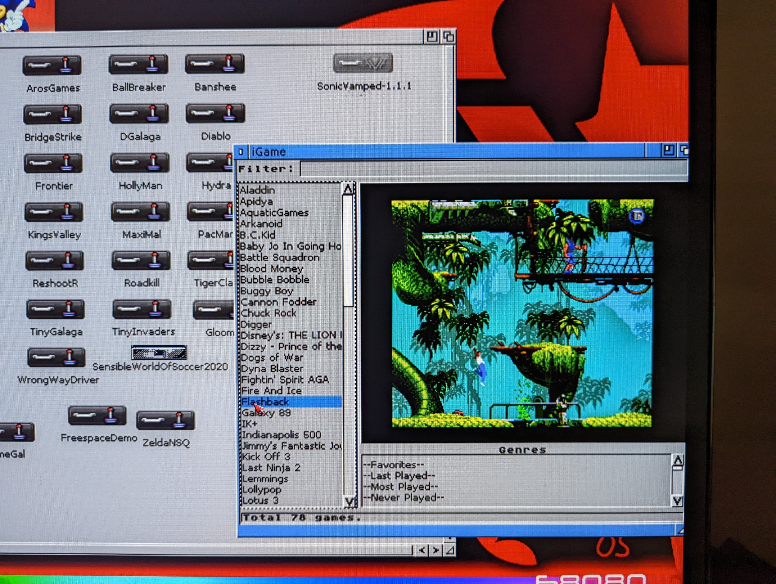Click the iGame window close gadget
This screenshot has height=584, width=776.
[x=241, y=152]
